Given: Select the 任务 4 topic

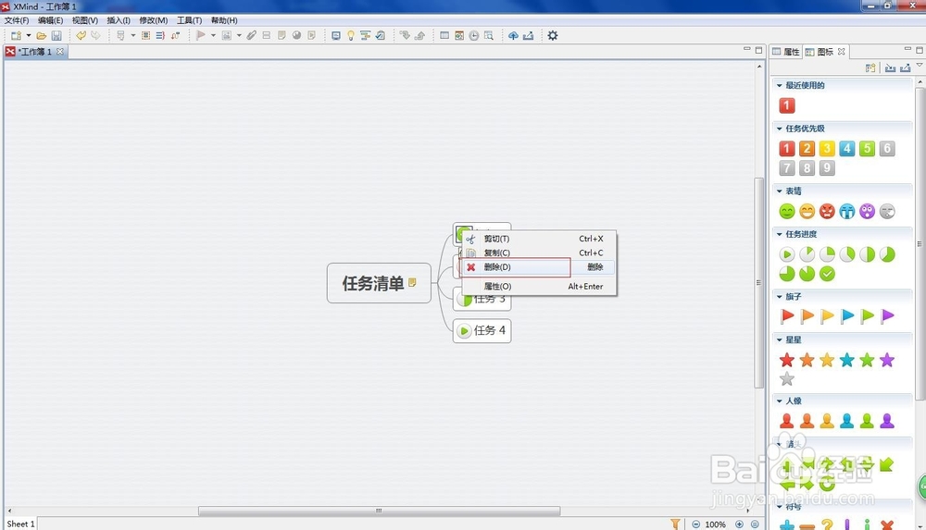Looking at the screenshot, I should click(482, 330).
